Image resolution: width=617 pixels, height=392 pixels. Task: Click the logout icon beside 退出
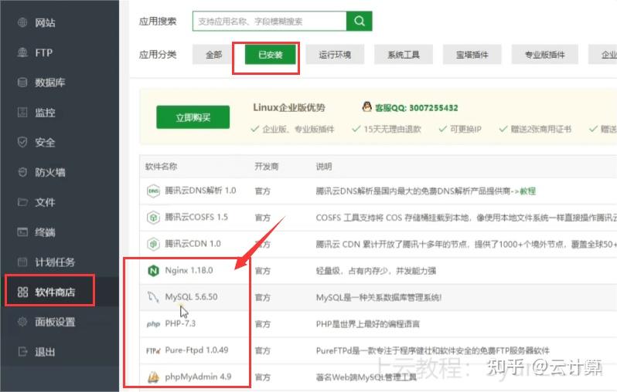22,352
